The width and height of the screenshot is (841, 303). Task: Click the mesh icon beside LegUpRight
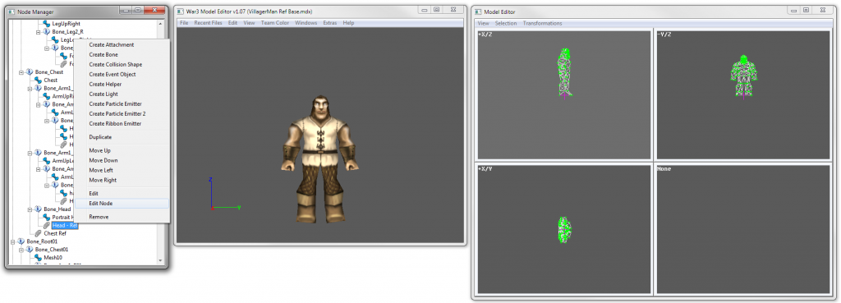tap(46, 24)
